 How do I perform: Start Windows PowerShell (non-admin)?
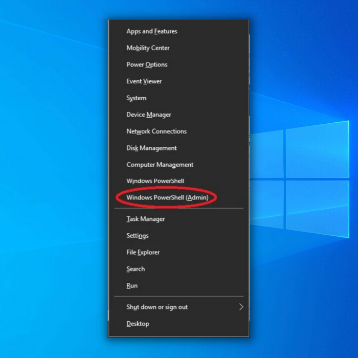[155, 181]
